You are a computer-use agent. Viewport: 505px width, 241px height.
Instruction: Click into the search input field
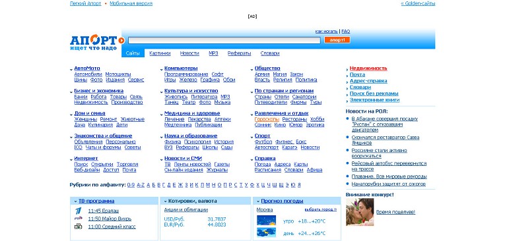(224, 40)
